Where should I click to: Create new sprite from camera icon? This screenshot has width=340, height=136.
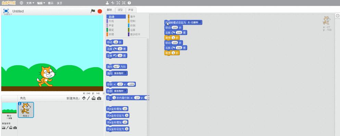tap(99, 98)
